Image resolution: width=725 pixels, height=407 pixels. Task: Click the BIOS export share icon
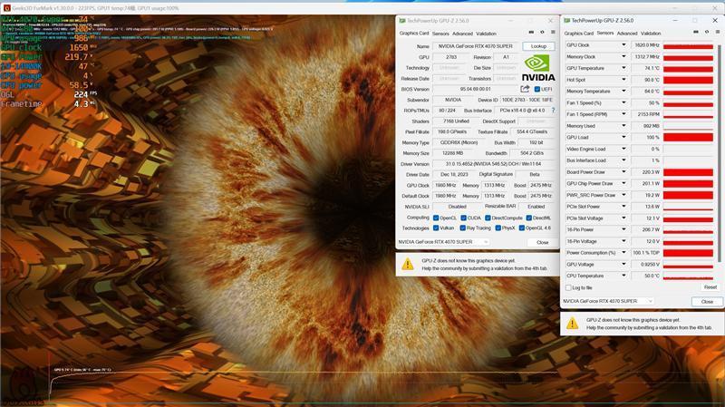pyautogui.click(x=525, y=89)
